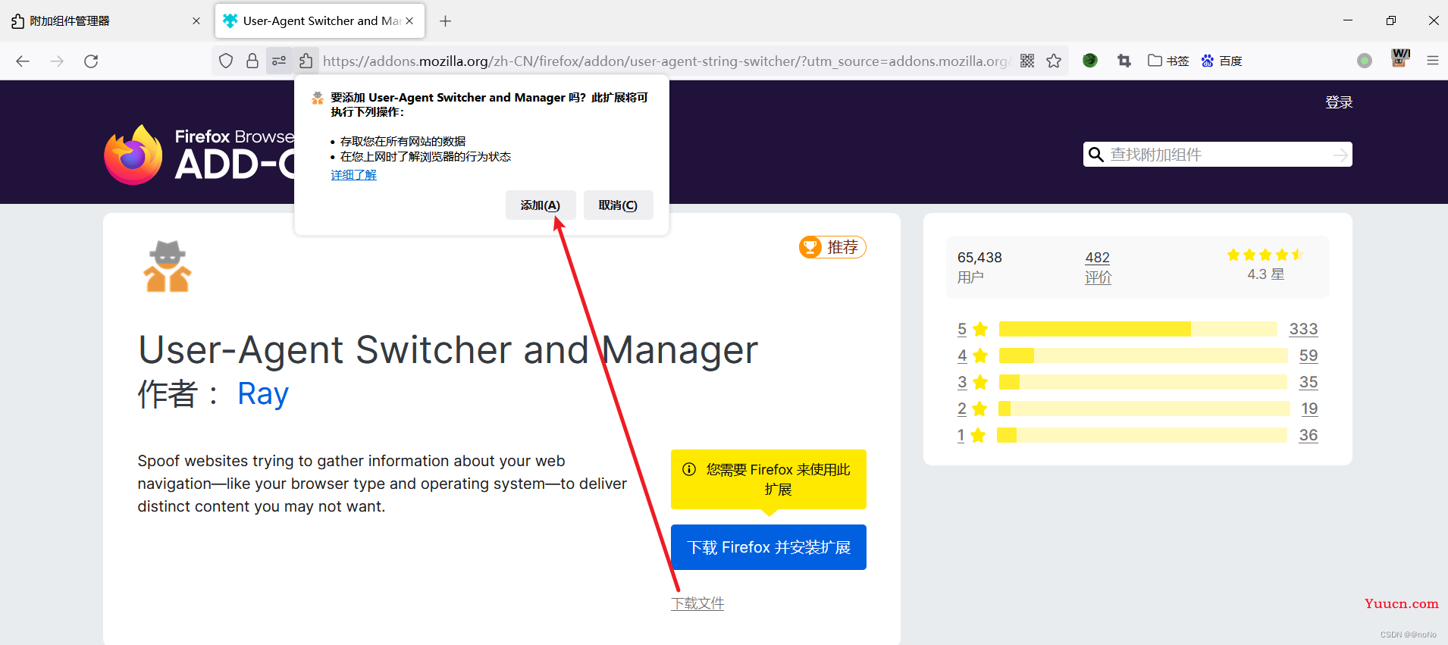
Task: Click the gray-green circular status icon
Action: [1365, 61]
